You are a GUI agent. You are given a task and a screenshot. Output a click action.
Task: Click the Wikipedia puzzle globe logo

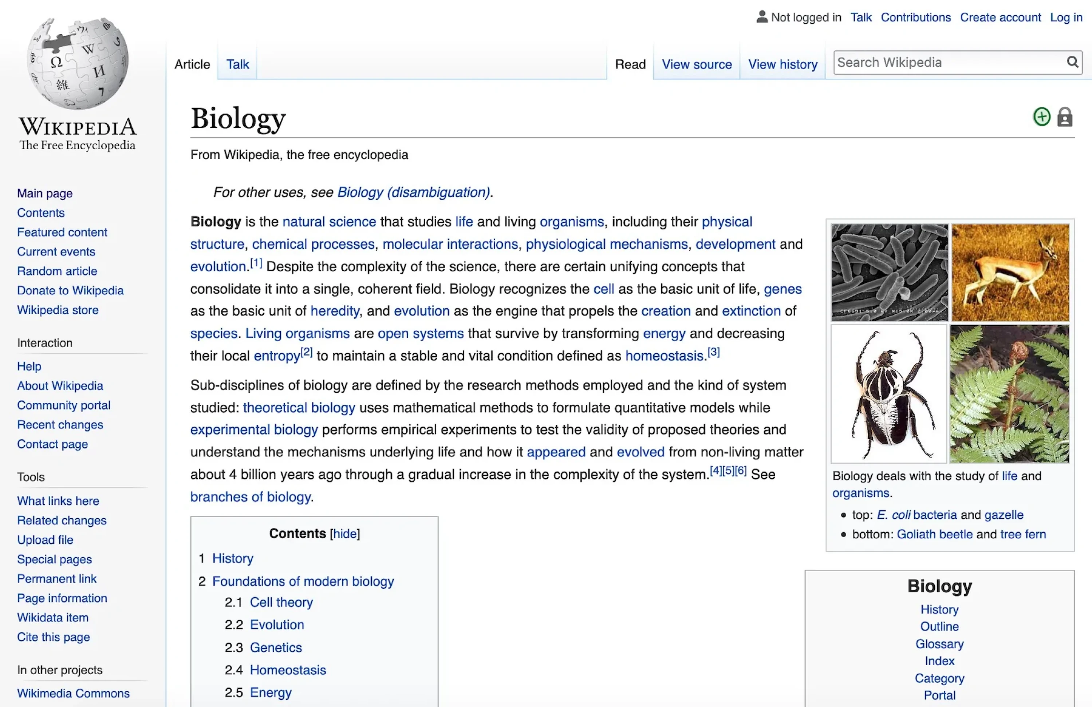(x=77, y=64)
